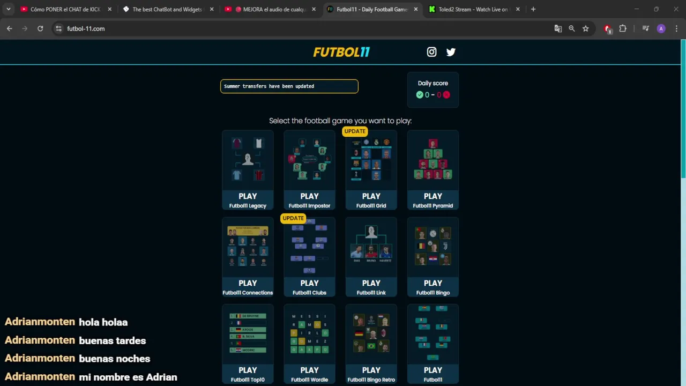Close The best ChatBot and Widgets tab
686x386 pixels.
pos(212,9)
